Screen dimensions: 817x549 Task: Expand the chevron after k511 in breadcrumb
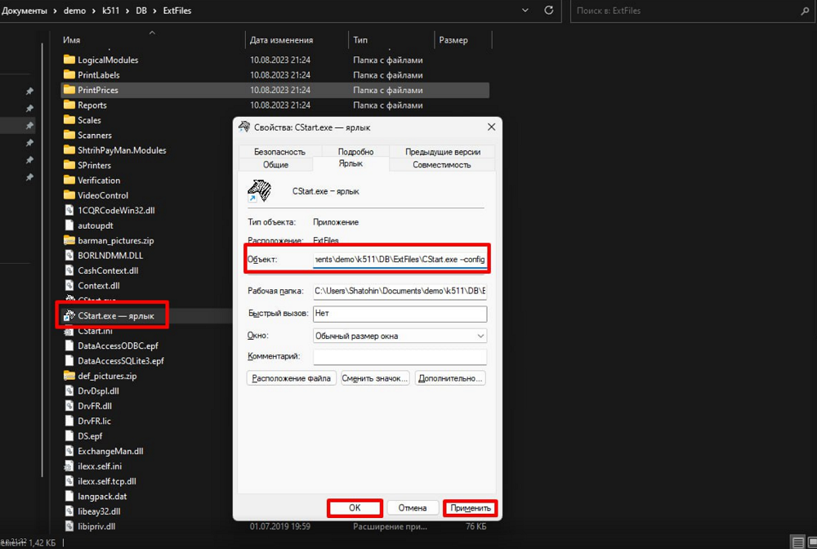127,11
